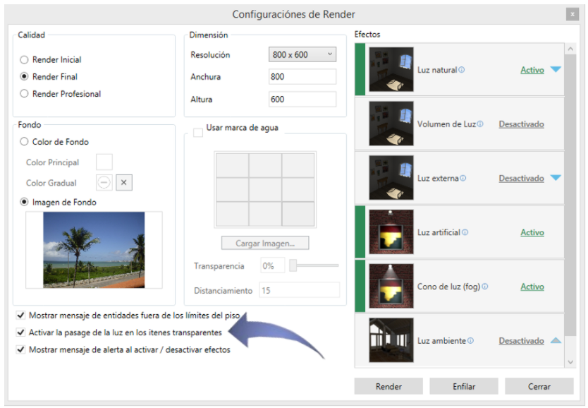This screenshot has height=408, width=588.
Task: Select the Cono de luz effect thumbnail
Action: tap(391, 286)
